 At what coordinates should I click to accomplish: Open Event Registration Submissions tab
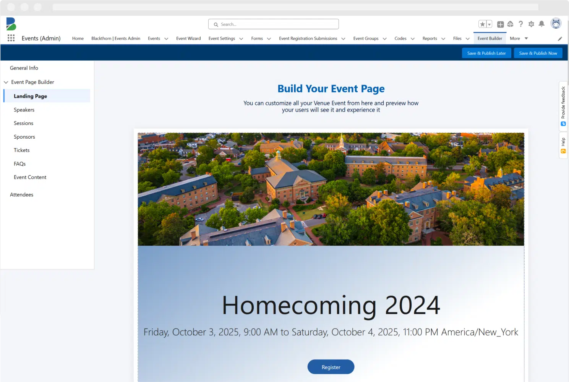(308, 39)
